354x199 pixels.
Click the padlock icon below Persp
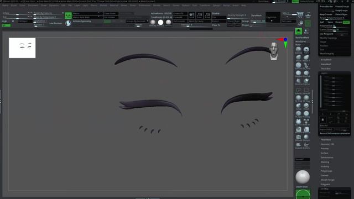[x=300, y=23]
